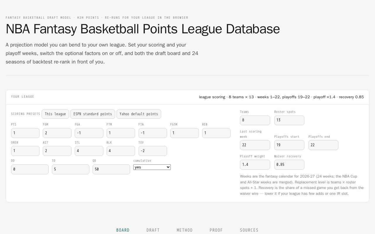Apply the ESPN standard points preset
Image resolution: width=375 pixels, height=234 pixels.
point(93,114)
